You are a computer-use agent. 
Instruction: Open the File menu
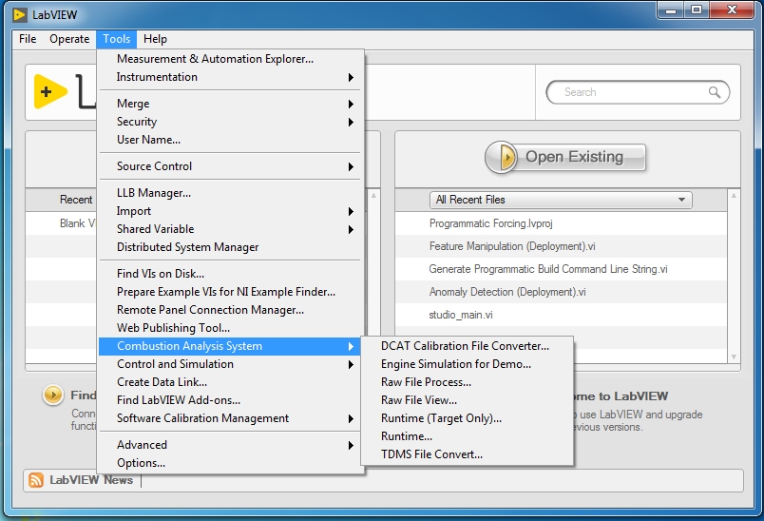(28, 39)
